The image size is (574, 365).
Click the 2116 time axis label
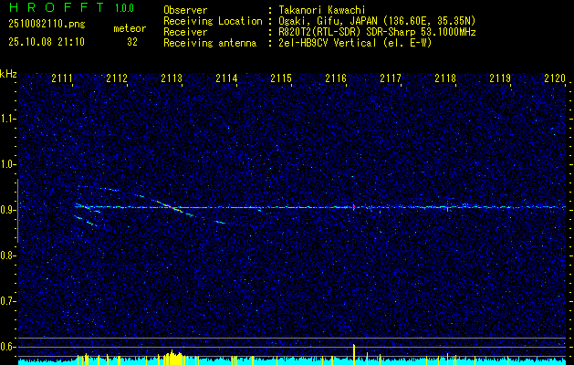[336, 78]
